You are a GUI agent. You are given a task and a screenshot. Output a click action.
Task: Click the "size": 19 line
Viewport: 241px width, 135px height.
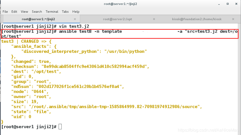pos(25,102)
